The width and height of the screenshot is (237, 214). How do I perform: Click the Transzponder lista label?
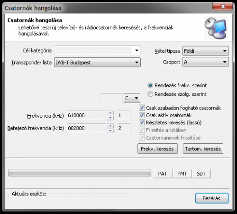(31, 63)
